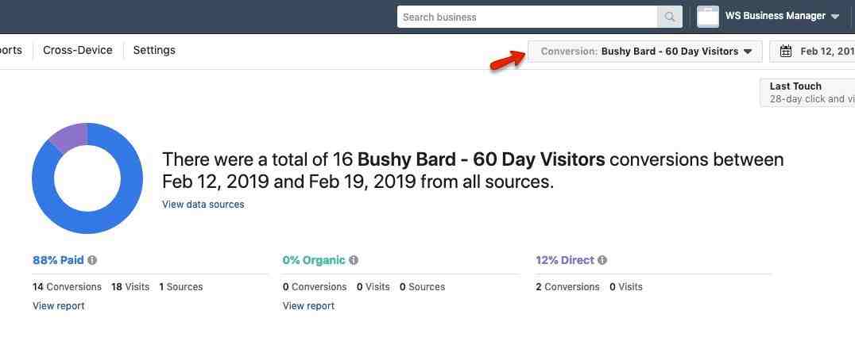Click the 12% Direct heading
This screenshot has width=855, height=337.
point(565,260)
